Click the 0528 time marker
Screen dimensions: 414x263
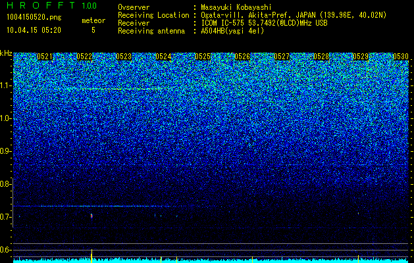coord(321,57)
